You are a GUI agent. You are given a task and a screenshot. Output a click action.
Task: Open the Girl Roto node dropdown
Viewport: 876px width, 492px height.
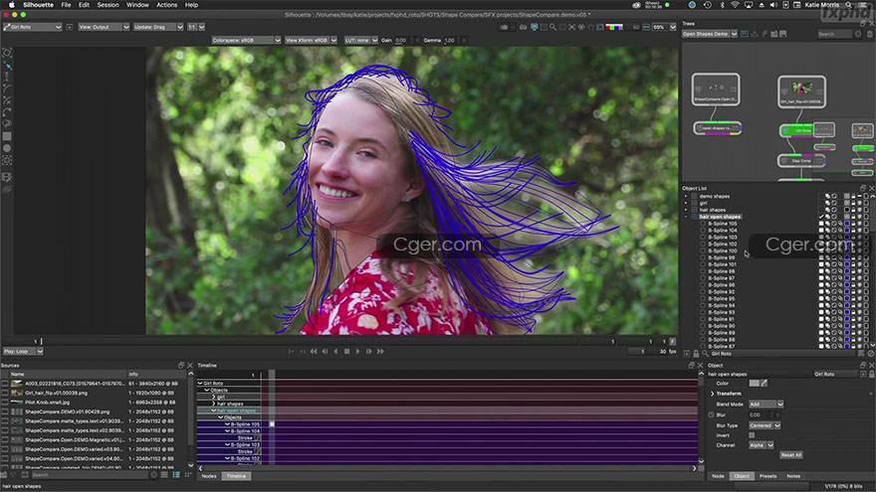33,27
